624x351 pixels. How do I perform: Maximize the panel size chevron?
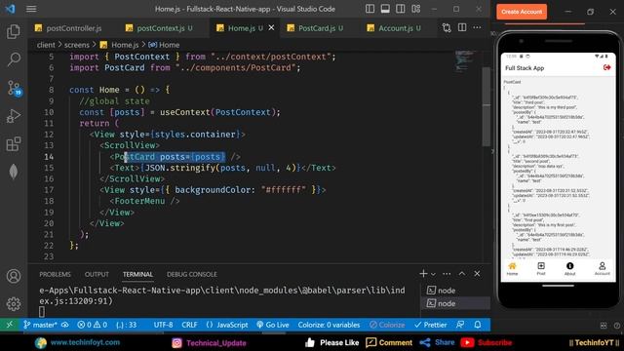461,273
